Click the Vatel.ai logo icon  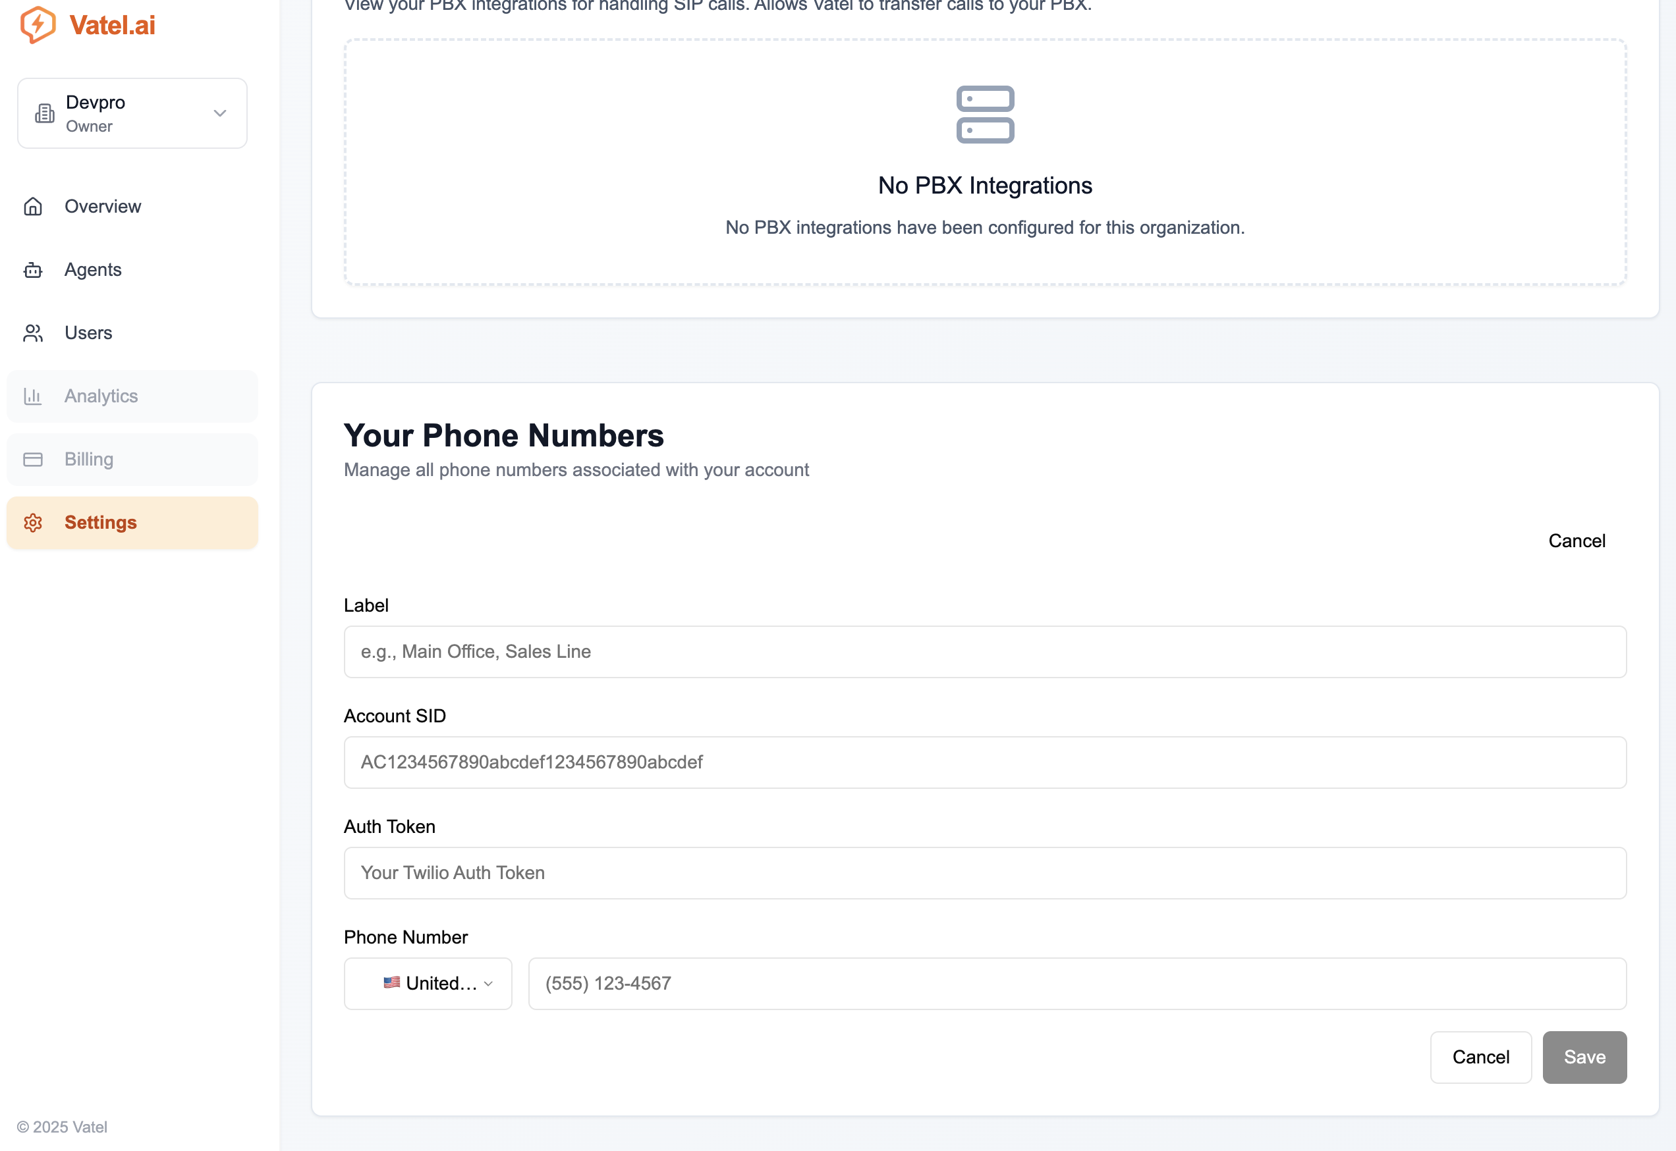tap(40, 24)
